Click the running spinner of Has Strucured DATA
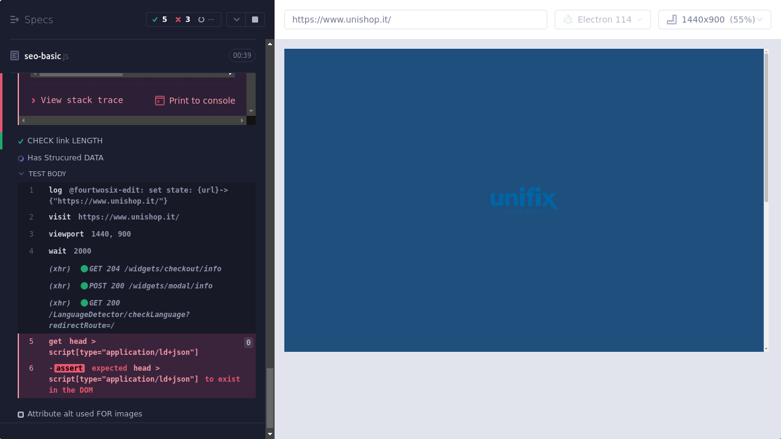Screen dimensions: 781x439 coord(21,159)
